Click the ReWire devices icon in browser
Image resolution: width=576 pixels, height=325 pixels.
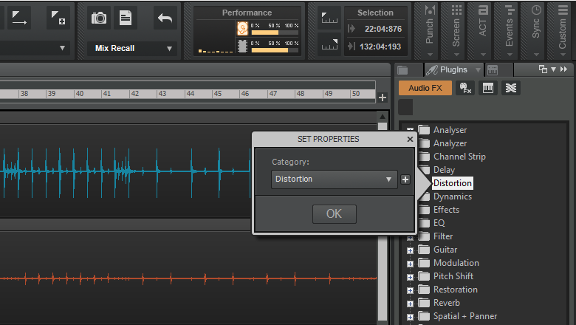510,88
